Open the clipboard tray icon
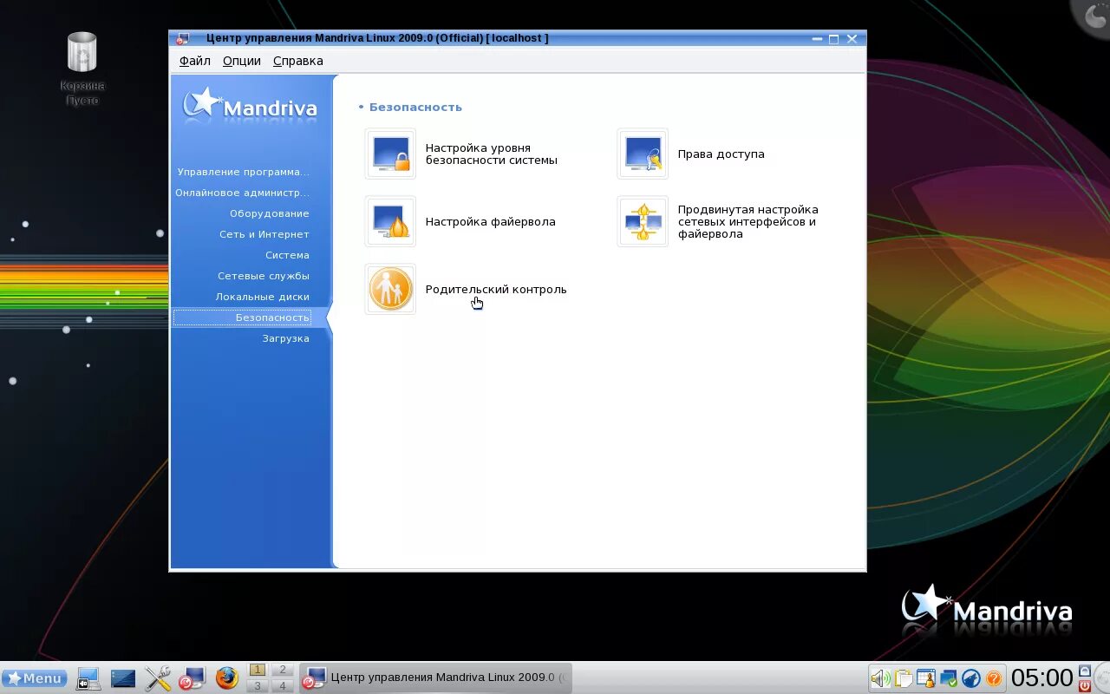Screen dimensions: 1110x694 tap(904, 678)
